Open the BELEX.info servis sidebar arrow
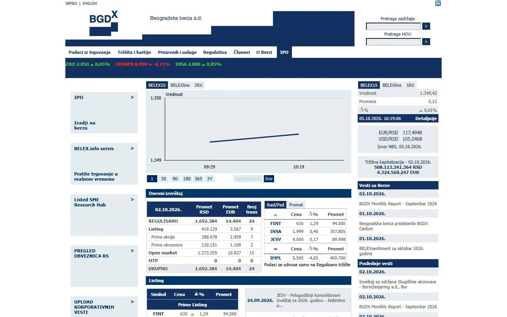The height and width of the screenshot is (317, 507). click(x=132, y=149)
